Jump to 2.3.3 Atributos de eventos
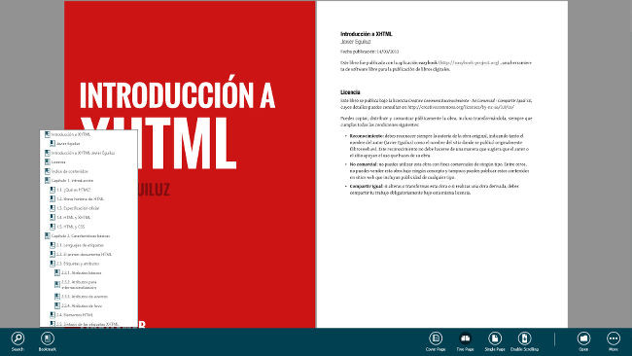This screenshot has height=356, width=632. pos(81,297)
